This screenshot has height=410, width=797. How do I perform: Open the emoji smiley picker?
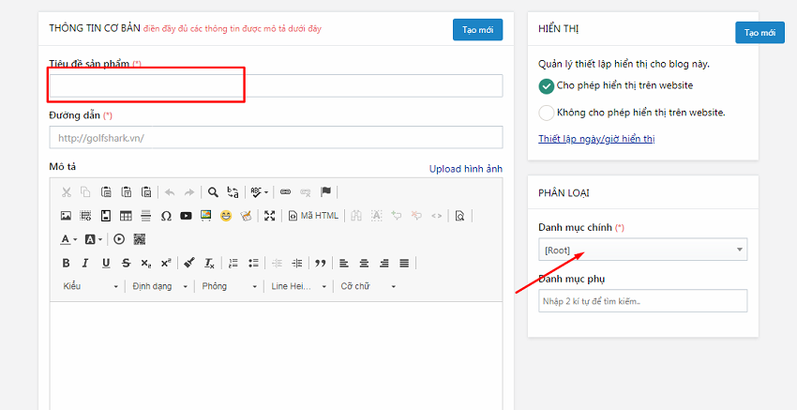[226, 216]
